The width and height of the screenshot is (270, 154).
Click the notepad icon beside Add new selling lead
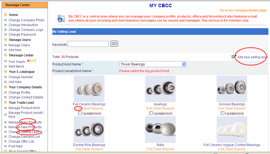click(234, 57)
